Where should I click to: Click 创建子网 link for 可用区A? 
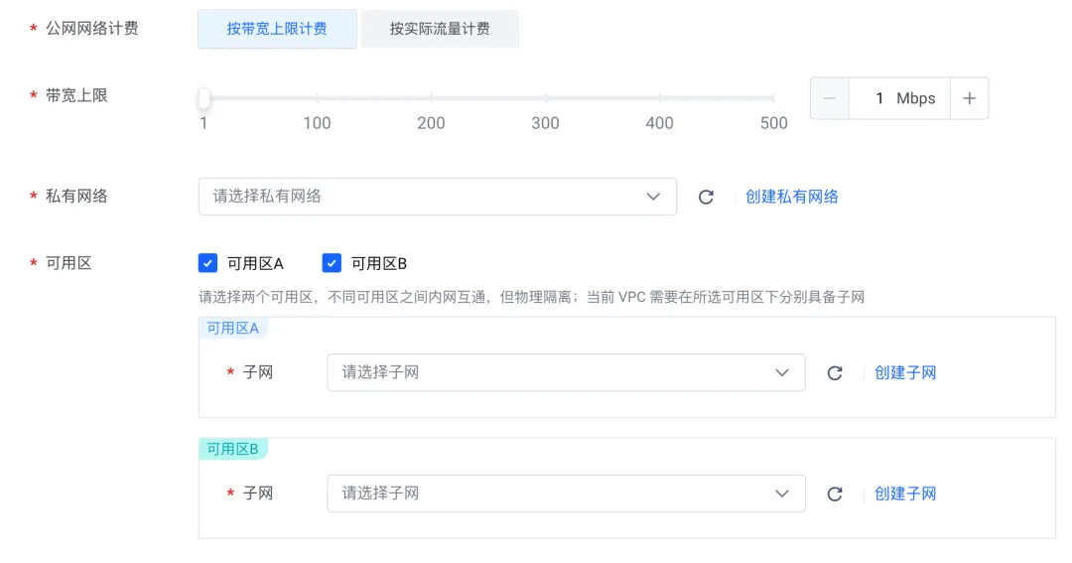point(905,372)
